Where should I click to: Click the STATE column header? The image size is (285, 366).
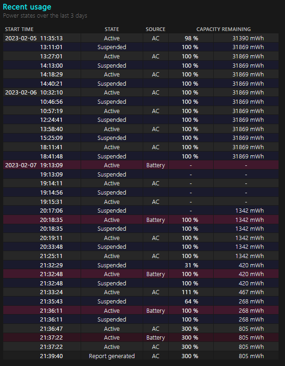(112, 29)
